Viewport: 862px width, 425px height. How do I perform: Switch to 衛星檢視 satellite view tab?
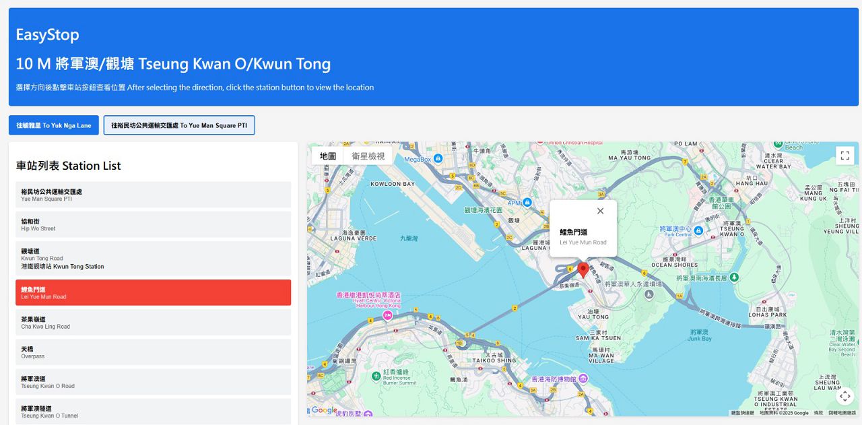pyautogui.click(x=368, y=156)
